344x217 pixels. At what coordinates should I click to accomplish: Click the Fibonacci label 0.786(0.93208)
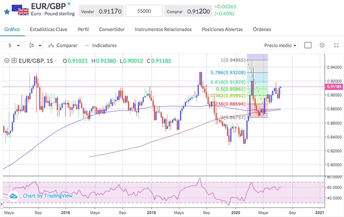click(228, 73)
